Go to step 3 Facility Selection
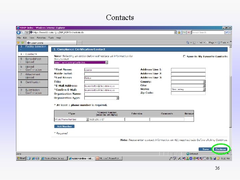Screen dimensions: 240x180 pos(33,48)
